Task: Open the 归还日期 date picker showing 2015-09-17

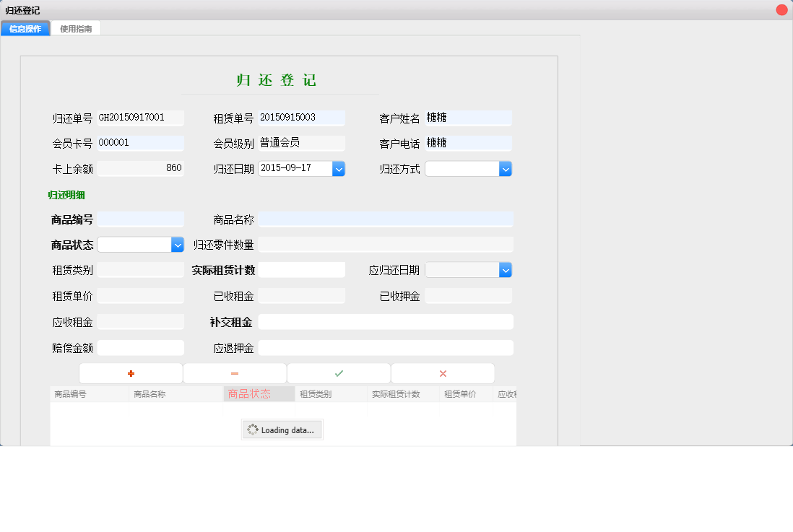Action: click(x=338, y=168)
